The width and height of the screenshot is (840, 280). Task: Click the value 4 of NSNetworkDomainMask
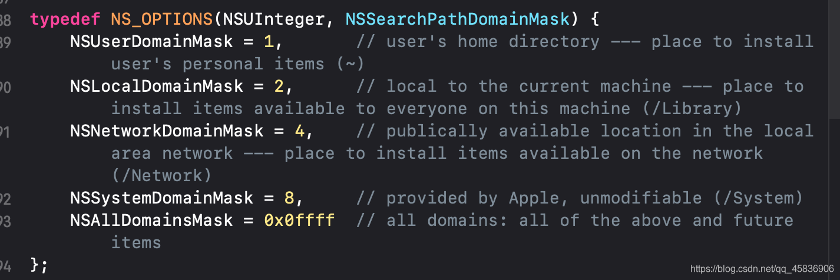click(299, 131)
